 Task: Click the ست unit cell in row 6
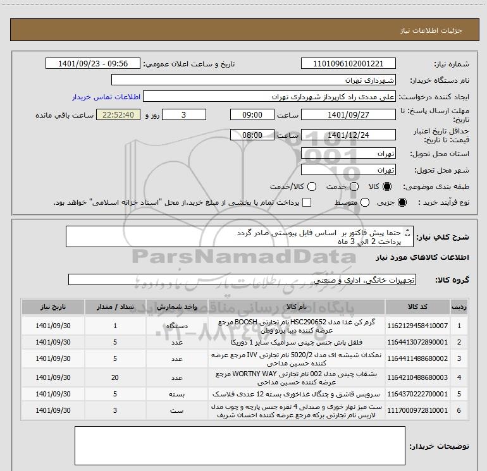click(176, 410)
